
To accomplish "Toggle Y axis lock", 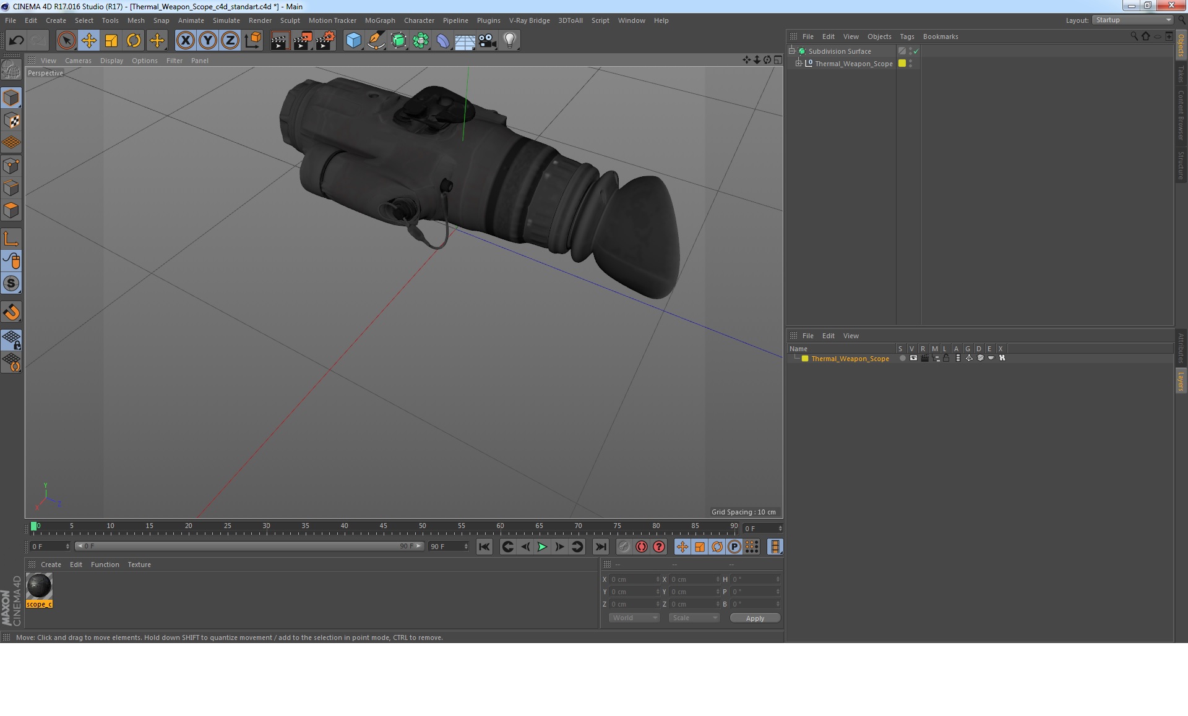I will pyautogui.click(x=208, y=41).
